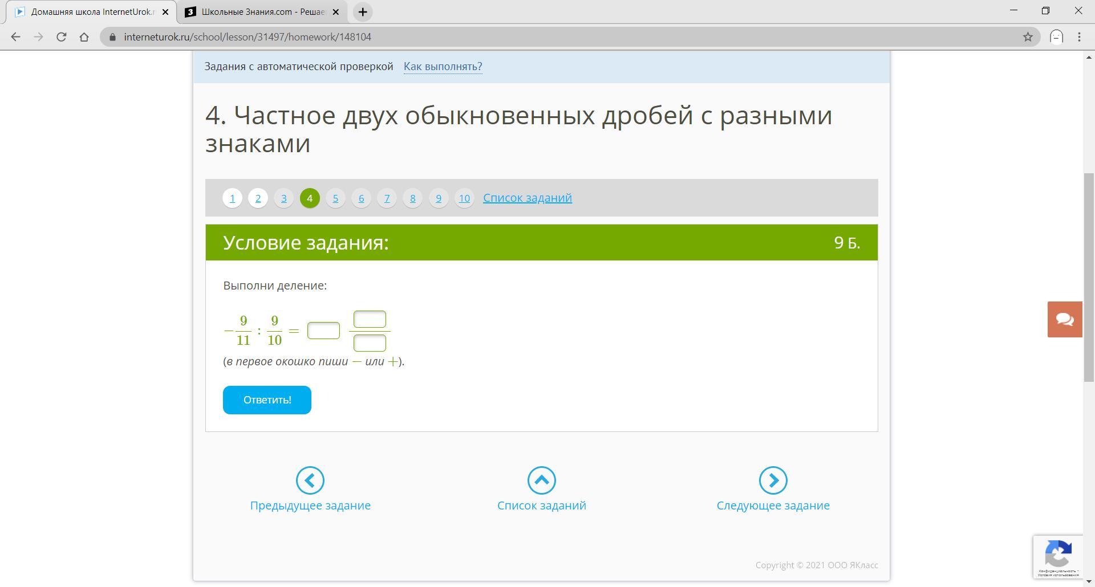Click the scrollbar up arrow
The image size is (1095, 587).
coord(1089,56)
